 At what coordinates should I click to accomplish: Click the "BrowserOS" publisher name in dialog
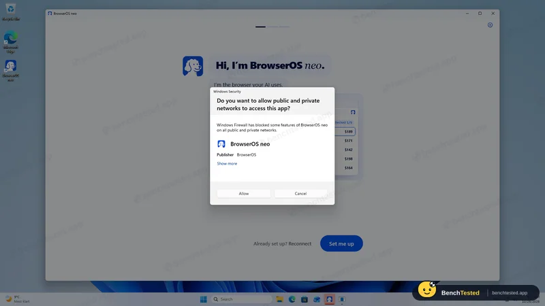pyautogui.click(x=247, y=155)
